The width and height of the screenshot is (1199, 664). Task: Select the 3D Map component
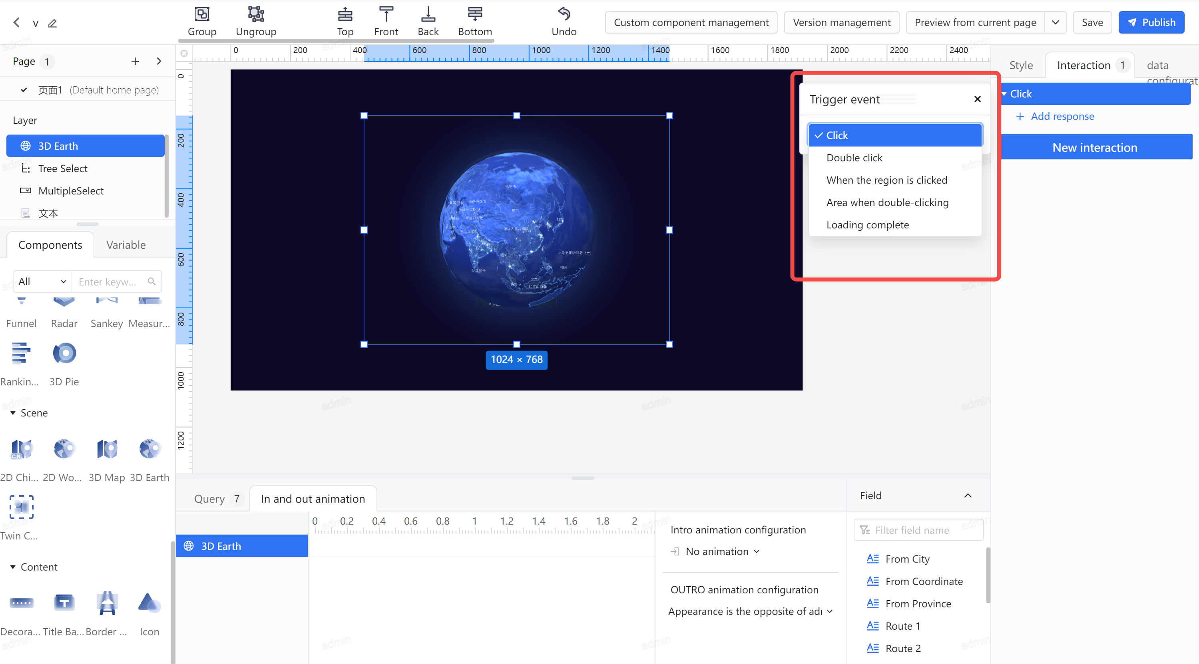click(107, 460)
